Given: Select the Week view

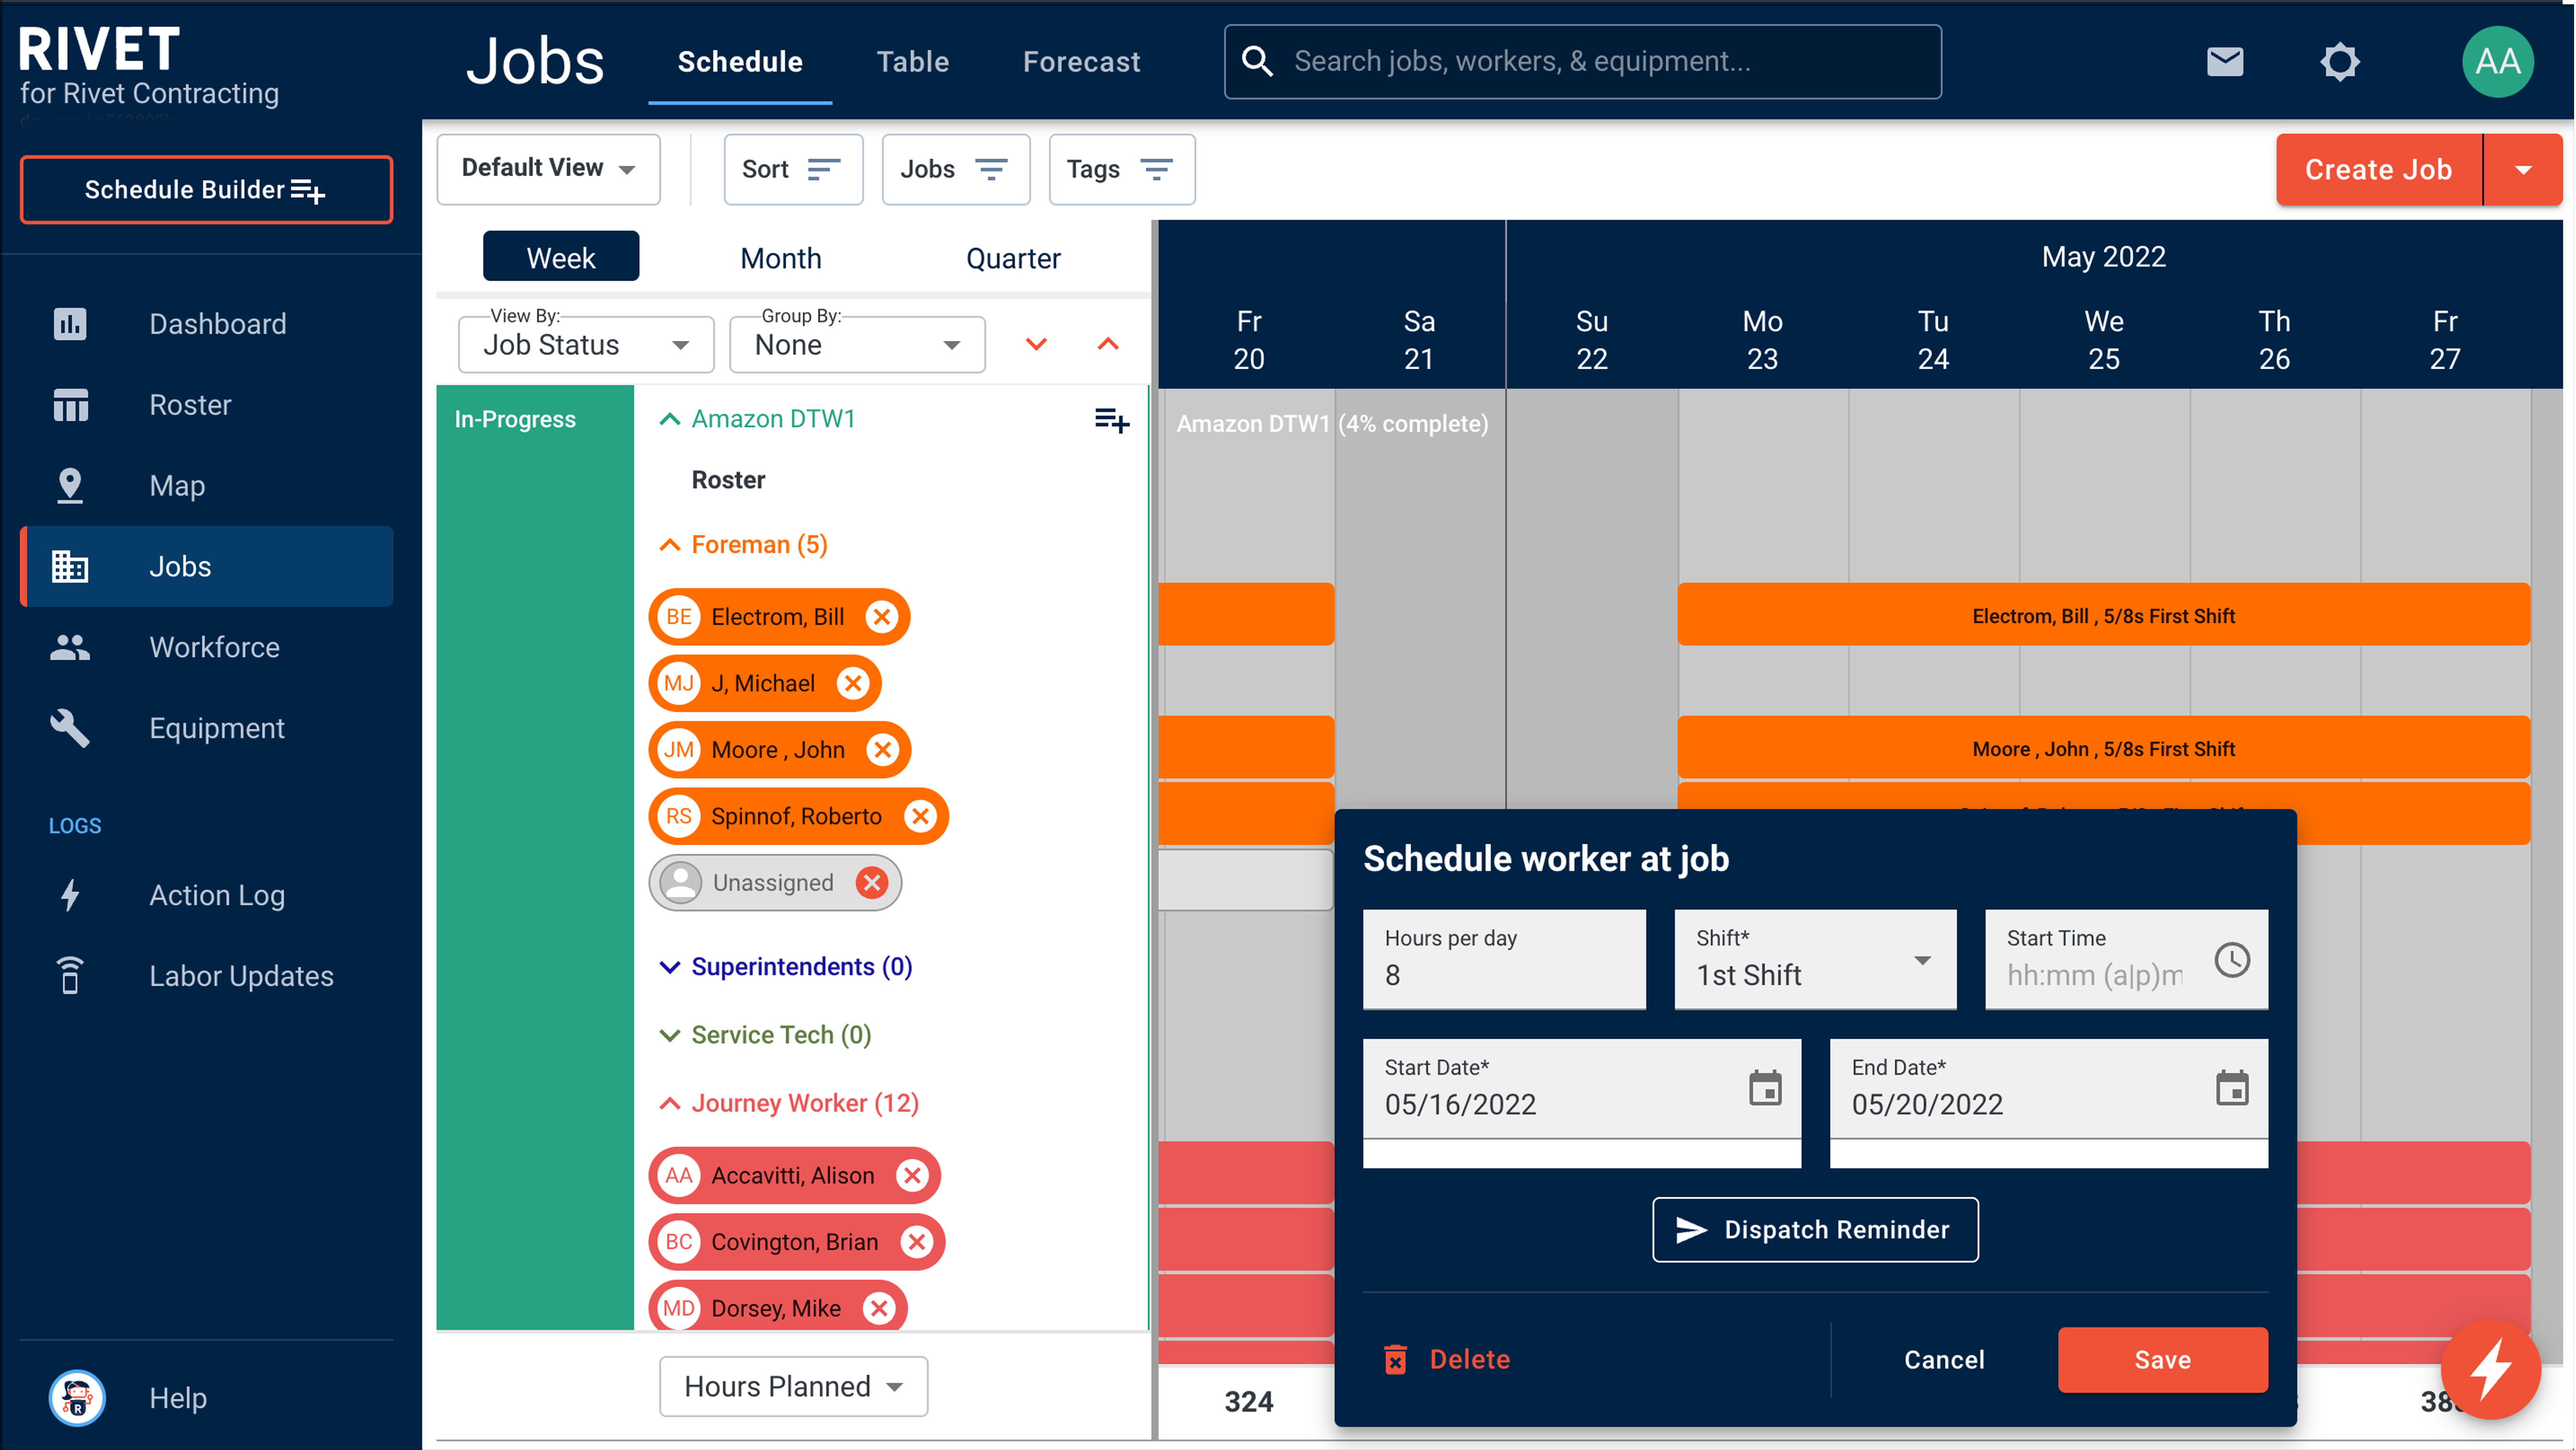Looking at the screenshot, I should 561,258.
